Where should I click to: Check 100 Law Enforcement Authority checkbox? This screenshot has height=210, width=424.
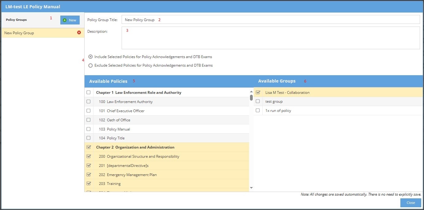pos(89,101)
